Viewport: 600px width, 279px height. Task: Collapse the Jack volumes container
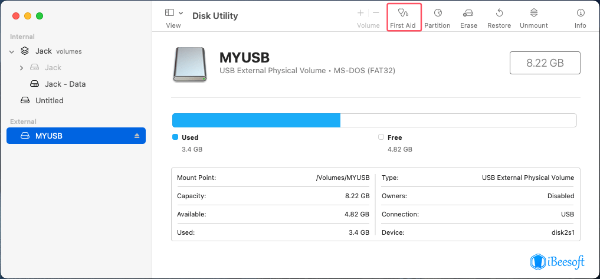click(11, 51)
